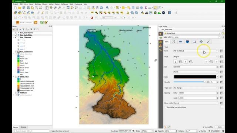
Task: Open Formatting label settings tab
Action: [174, 42]
